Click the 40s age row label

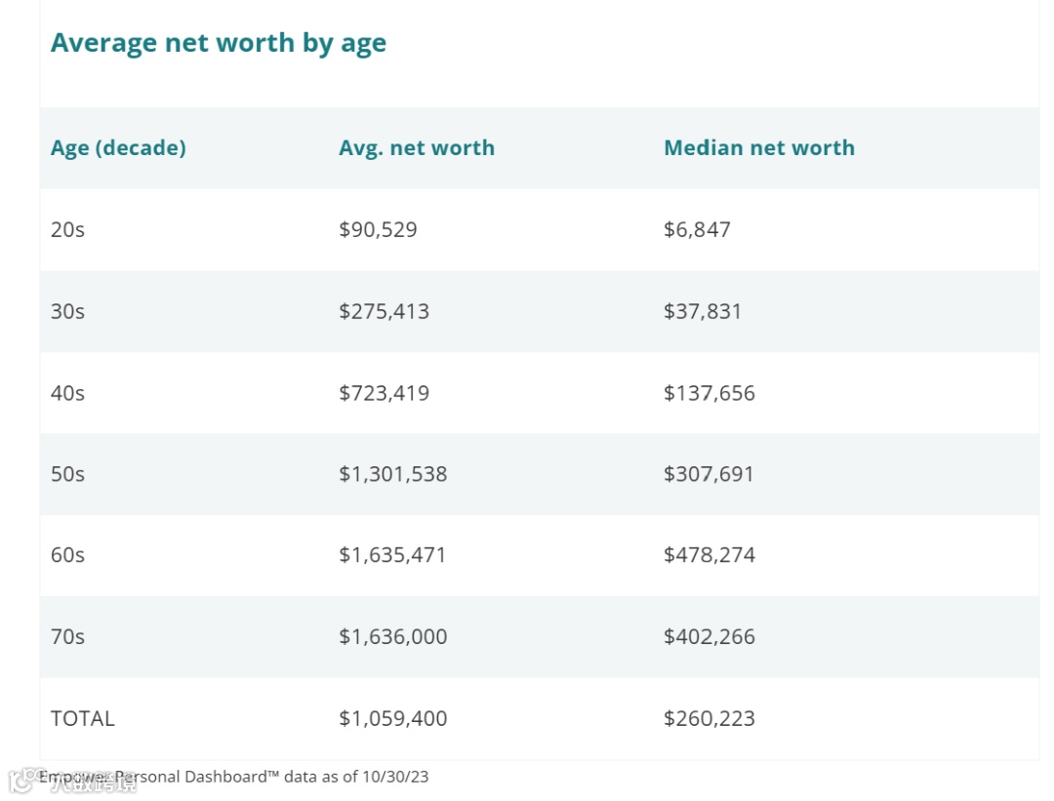[x=68, y=393]
